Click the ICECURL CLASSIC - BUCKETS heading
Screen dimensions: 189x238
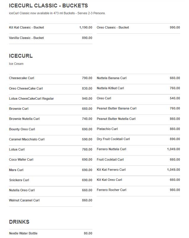coord(48,6)
